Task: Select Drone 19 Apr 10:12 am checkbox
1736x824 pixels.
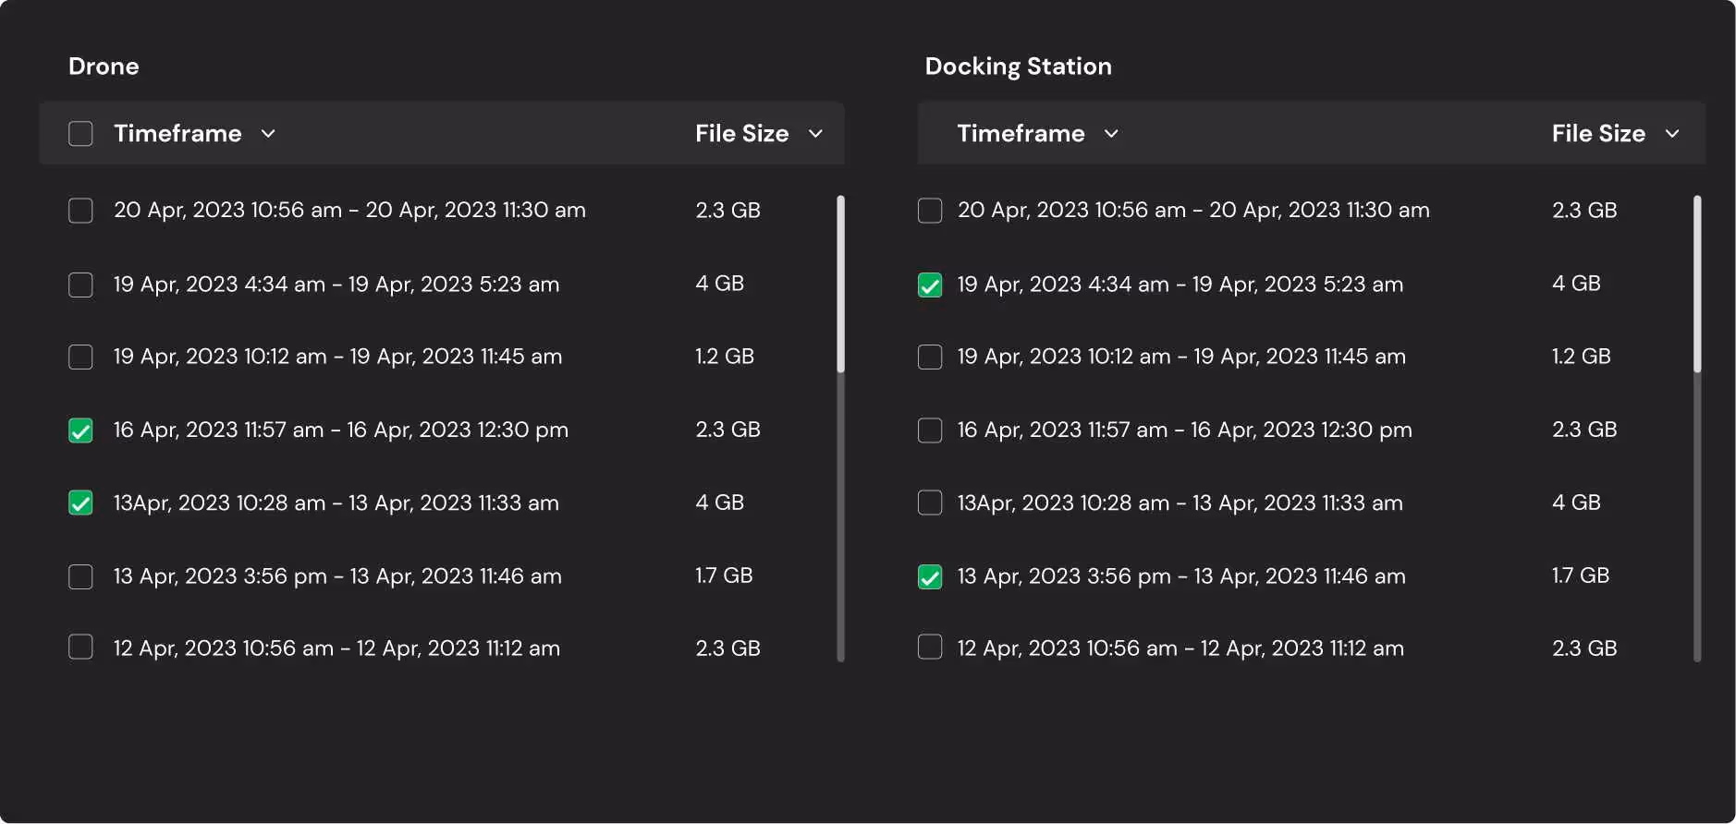Action: point(80,357)
